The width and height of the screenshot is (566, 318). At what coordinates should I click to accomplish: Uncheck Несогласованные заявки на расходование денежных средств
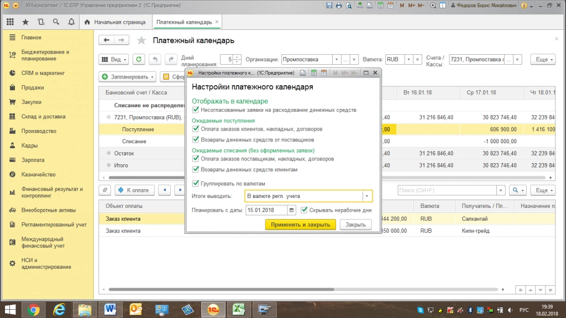[196, 110]
